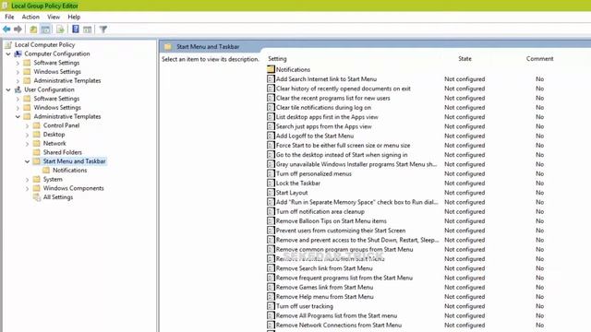Click the All Settings icon in tree

(x=37, y=197)
